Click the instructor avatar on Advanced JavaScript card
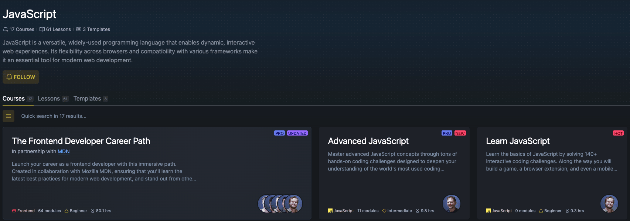Image resolution: width=630 pixels, height=221 pixels. [x=452, y=204]
